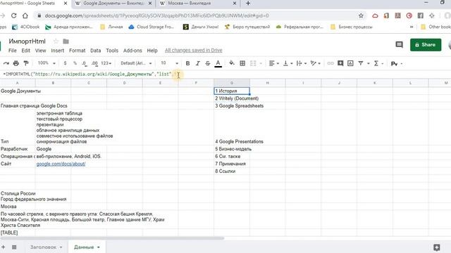
Task: Click insert comment icon in toolbar
Action: [340, 63]
